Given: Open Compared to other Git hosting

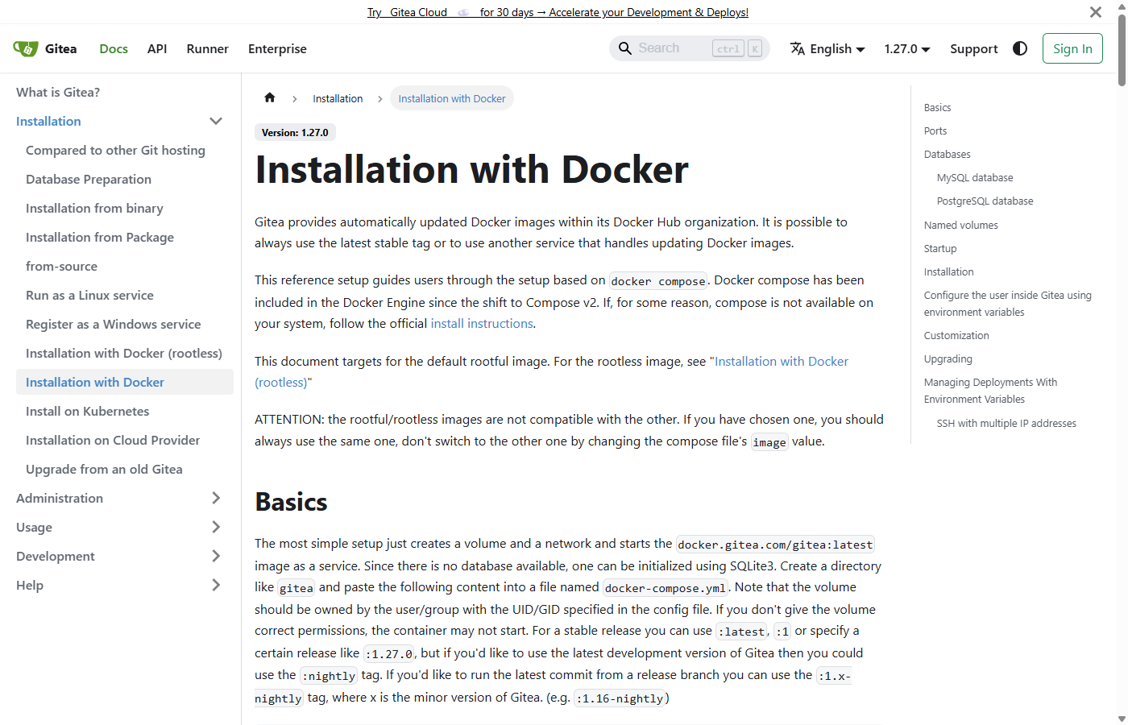Looking at the screenshot, I should (x=115, y=150).
